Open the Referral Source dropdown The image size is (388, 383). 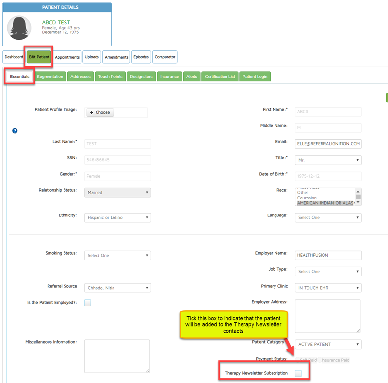point(117,288)
